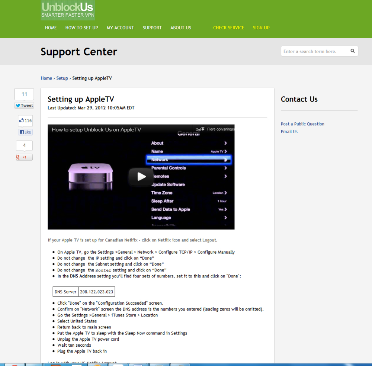Open the video share Del dropdown
Image resolution: width=372 pixels, height=366 pixels.
point(199,129)
